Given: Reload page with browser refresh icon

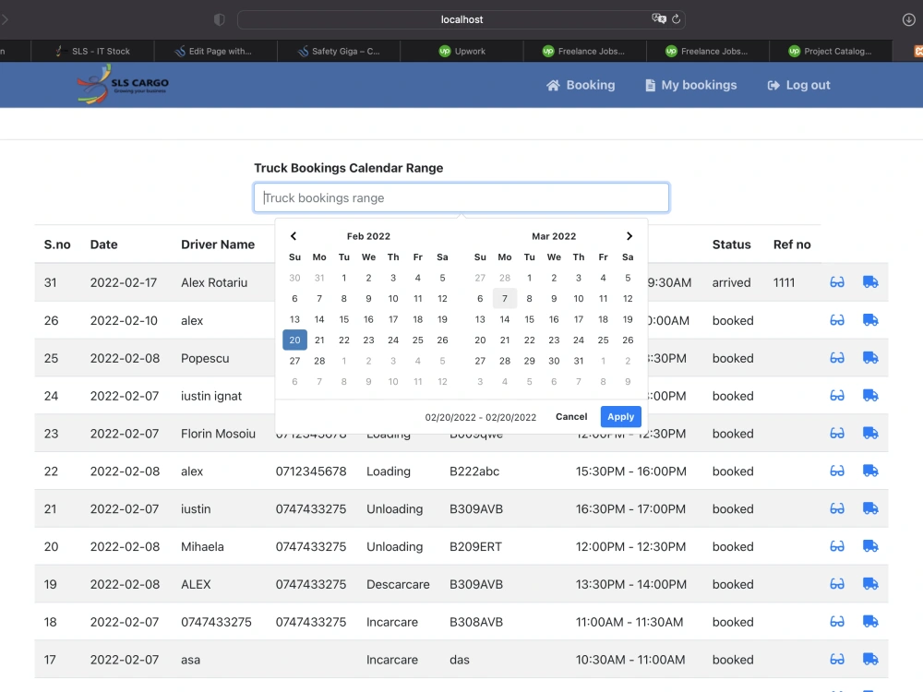Looking at the screenshot, I should [x=676, y=19].
